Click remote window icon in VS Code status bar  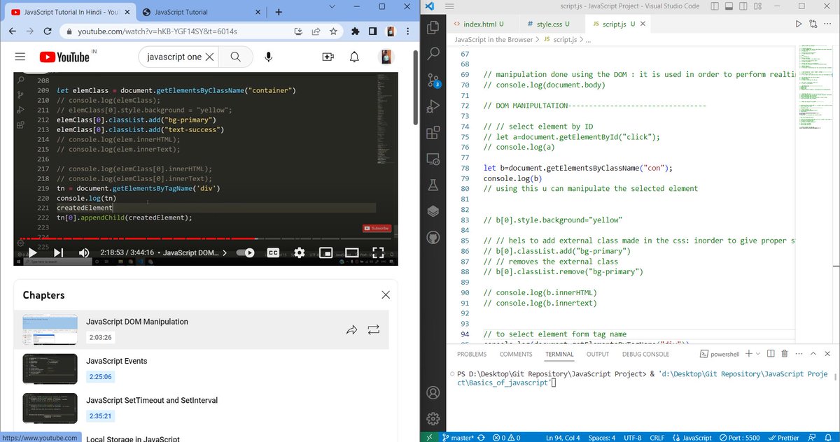429,437
